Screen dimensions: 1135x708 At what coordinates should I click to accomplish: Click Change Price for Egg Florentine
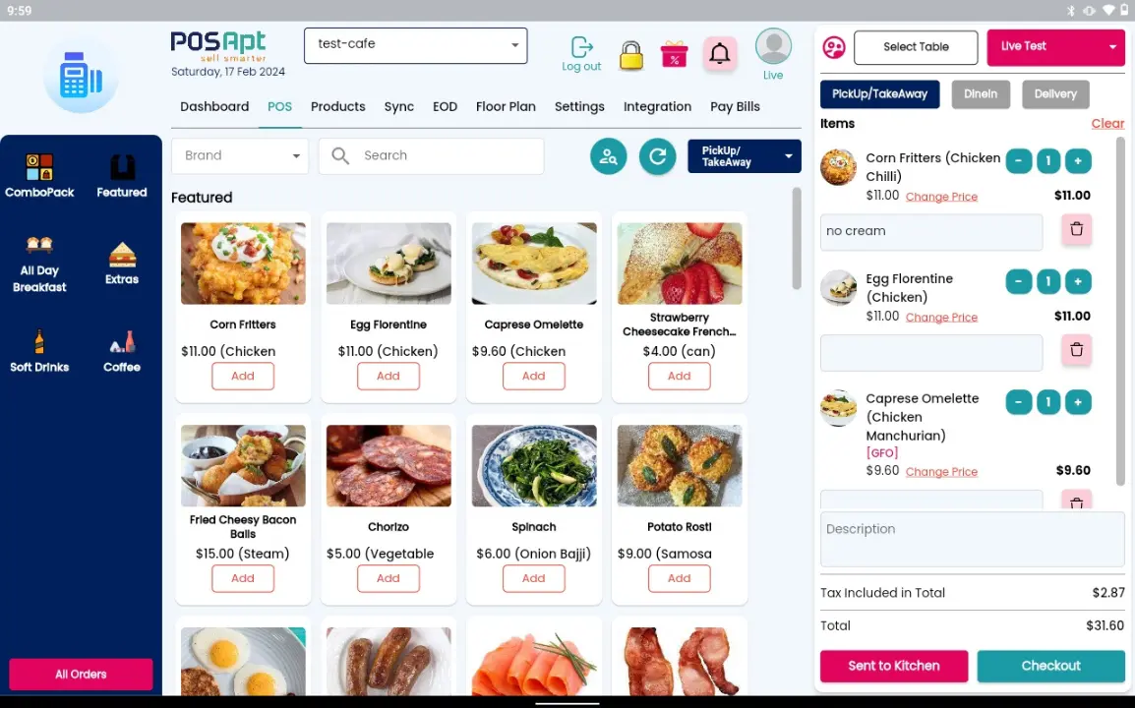click(x=941, y=317)
